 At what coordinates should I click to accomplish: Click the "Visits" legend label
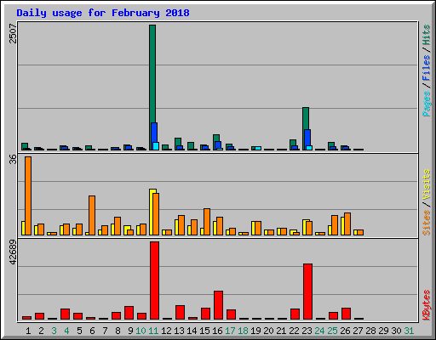point(426,185)
